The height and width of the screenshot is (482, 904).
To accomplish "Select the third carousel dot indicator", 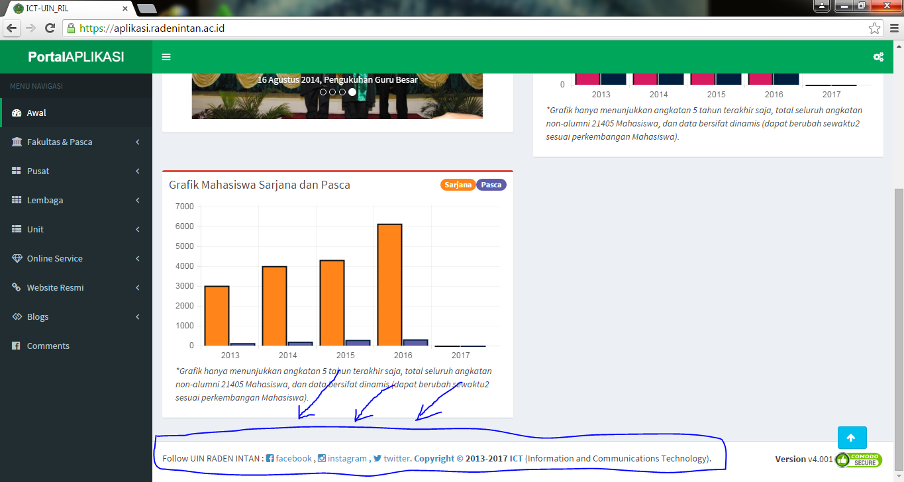I will (x=342, y=92).
